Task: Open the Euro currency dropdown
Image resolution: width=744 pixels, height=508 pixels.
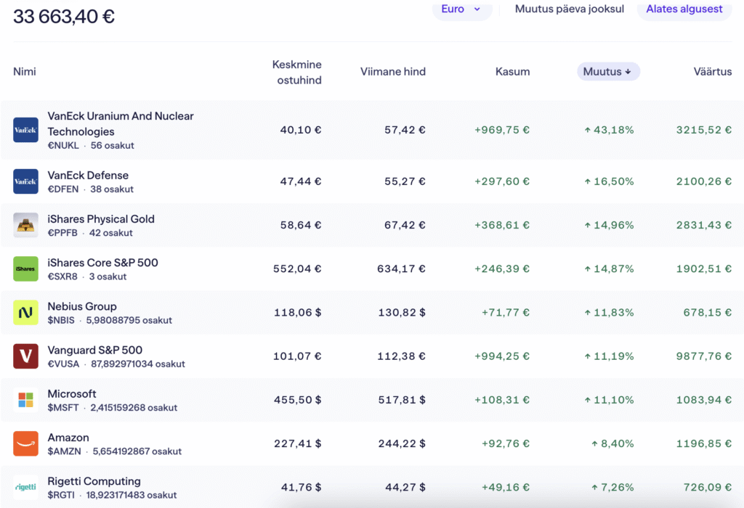Action: (462, 9)
